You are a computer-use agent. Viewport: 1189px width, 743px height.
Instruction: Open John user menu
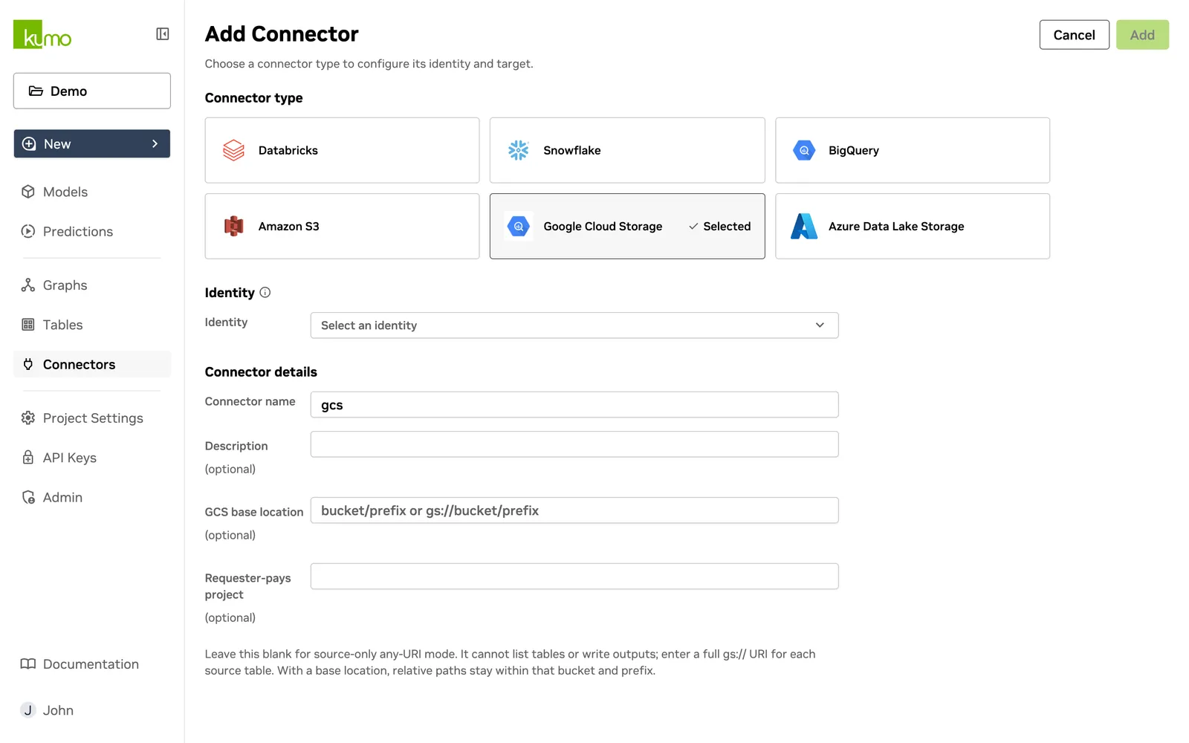point(92,710)
